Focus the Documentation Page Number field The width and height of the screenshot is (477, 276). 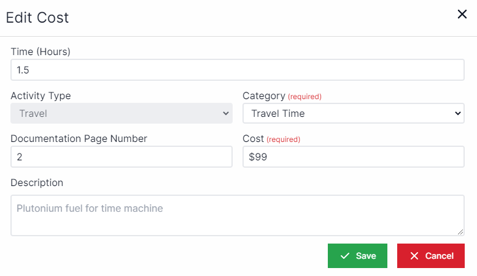click(x=121, y=157)
